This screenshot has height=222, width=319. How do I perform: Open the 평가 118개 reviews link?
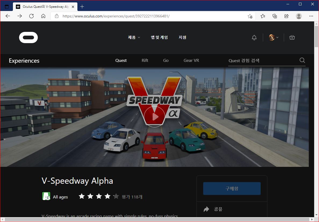[132, 197]
